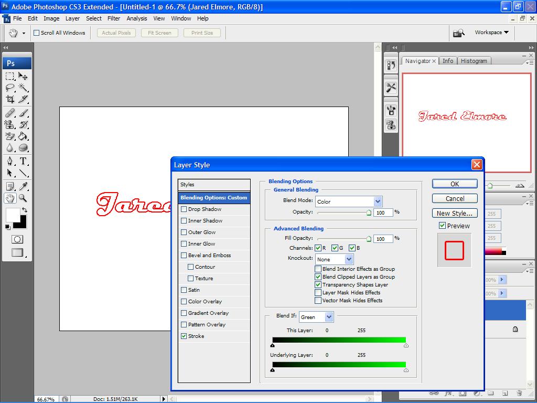This screenshot has width=537, height=403.
Task: Open the Filter menu
Action: tap(114, 18)
